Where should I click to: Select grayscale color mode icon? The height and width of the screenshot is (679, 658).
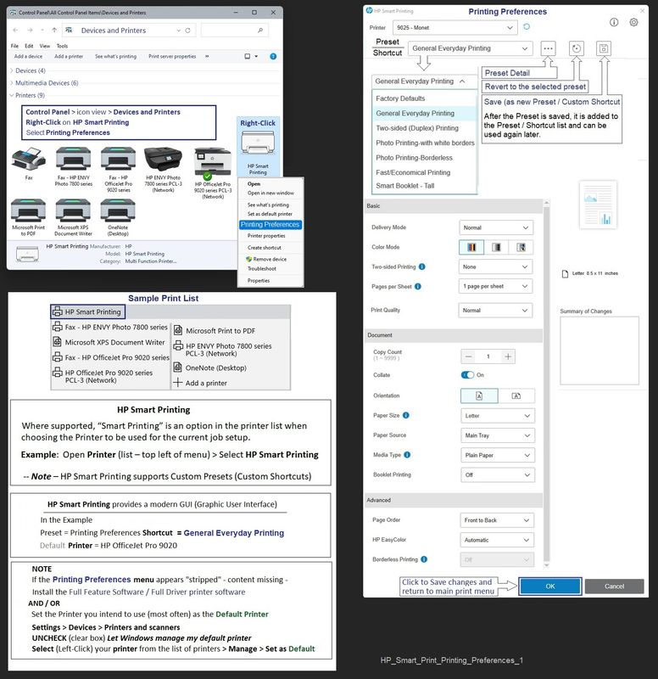(x=496, y=247)
